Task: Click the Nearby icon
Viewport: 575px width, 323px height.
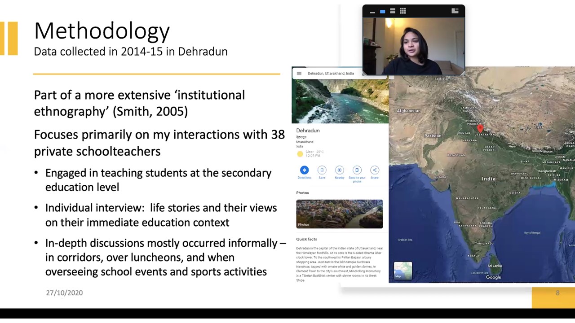Action: pos(339,170)
